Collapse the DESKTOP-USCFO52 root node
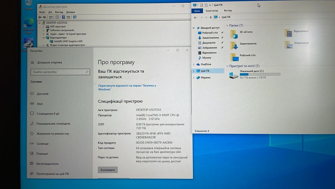This screenshot has width=335, height=189. pyautogui.click(x=40, y=23)
